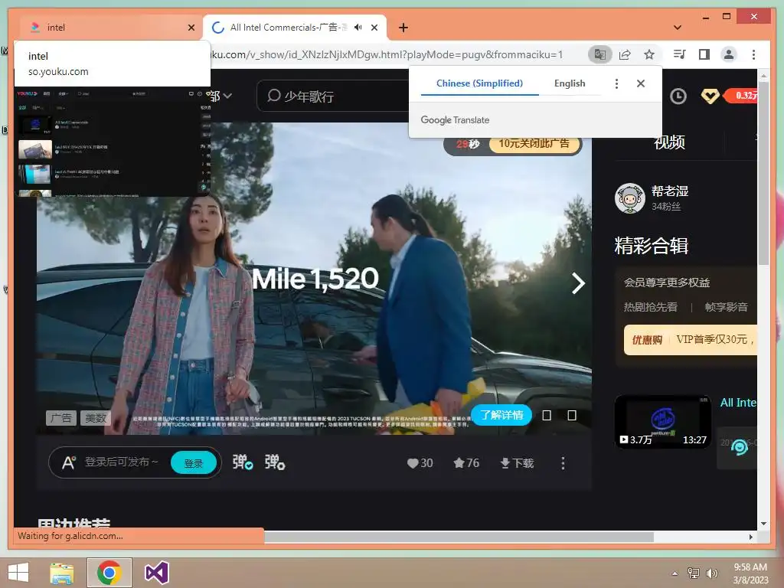The image size is (784, 588).
Task: Click the intel tab preview thumbnail
Action: click(113, 142)
